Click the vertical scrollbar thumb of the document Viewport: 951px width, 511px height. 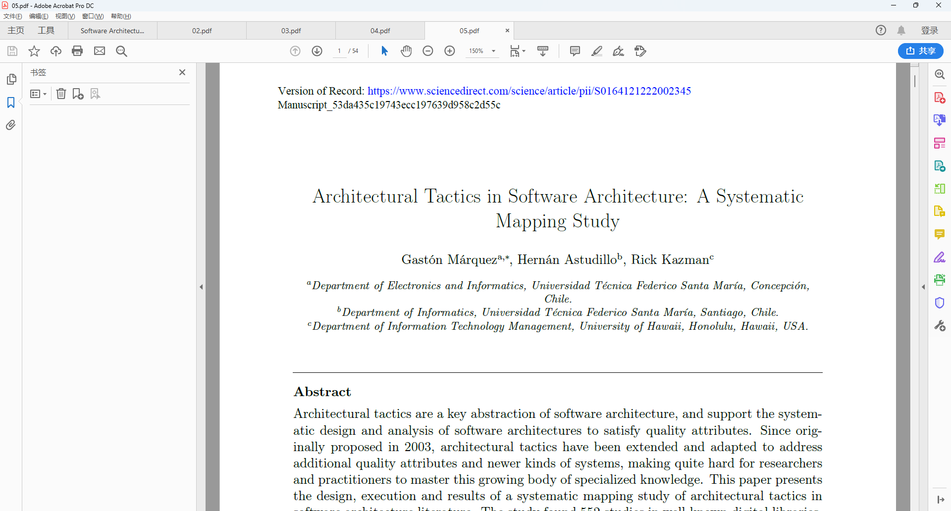tap(915, 81)
